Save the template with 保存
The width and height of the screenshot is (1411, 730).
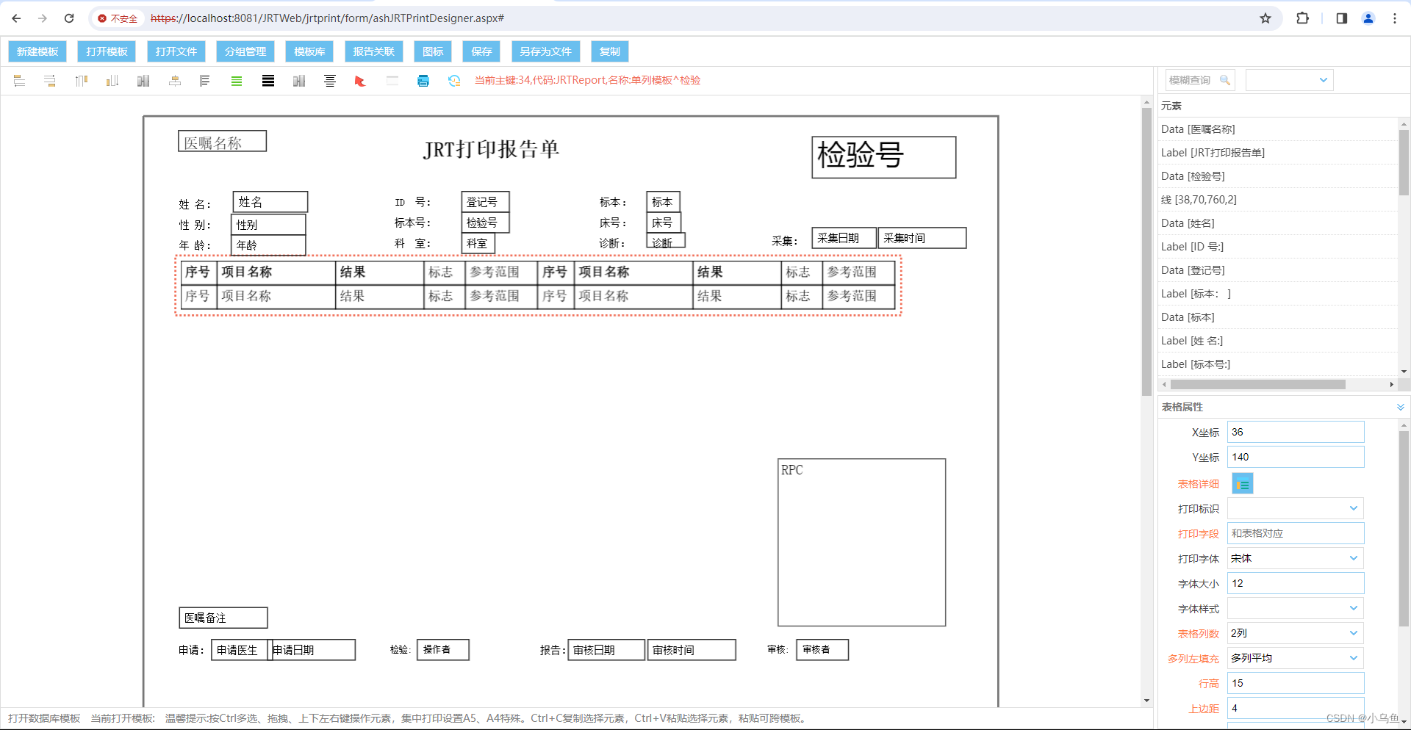tap(481, 51)
